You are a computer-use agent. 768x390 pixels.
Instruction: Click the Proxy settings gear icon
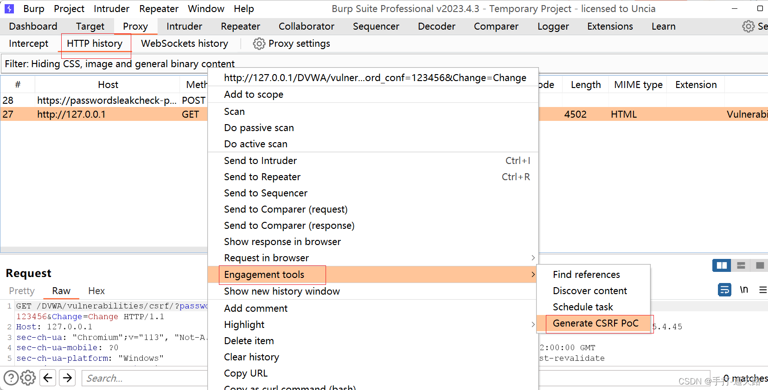point(259,44)
